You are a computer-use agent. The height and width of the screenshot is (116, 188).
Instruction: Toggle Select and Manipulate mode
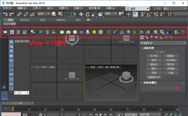[x=129, y=14]
